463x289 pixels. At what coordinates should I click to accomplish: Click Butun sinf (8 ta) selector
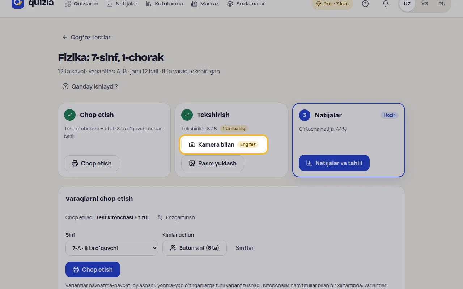pos(195,248)
